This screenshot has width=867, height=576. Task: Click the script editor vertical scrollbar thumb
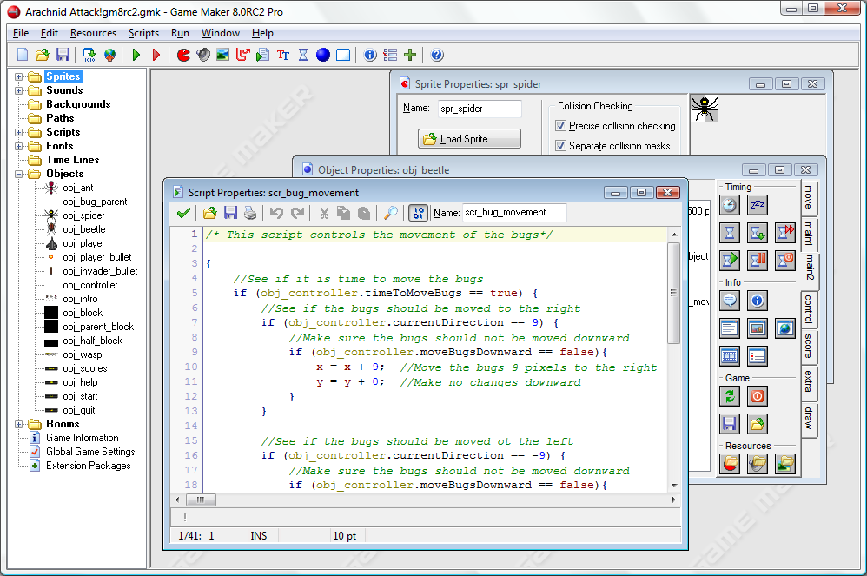click(673, 293)
